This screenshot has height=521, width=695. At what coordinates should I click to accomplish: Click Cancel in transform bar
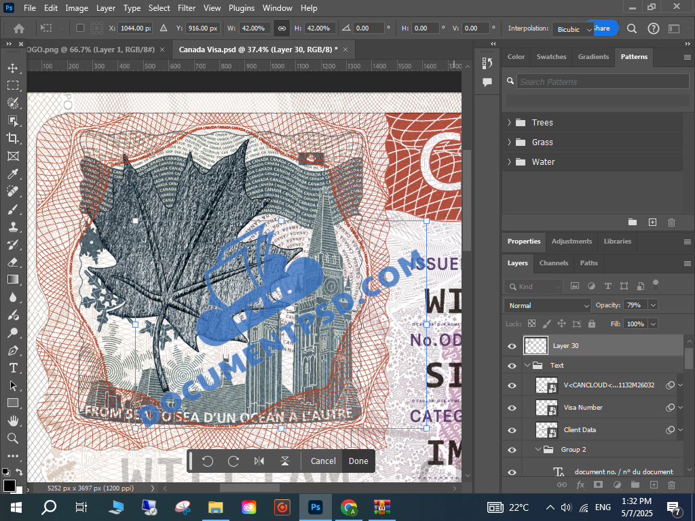coord(323,461)
